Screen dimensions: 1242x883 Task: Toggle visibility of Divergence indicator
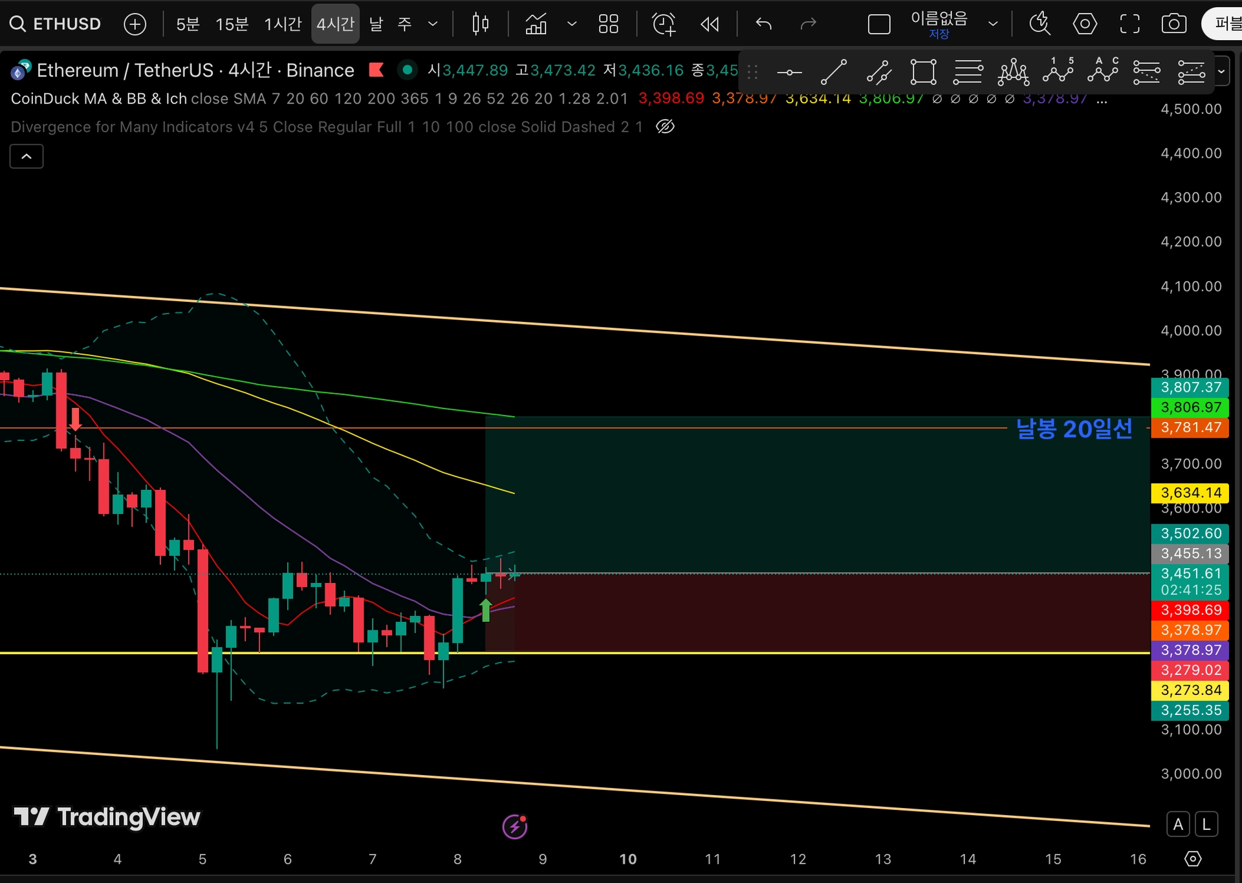point(665,127)
